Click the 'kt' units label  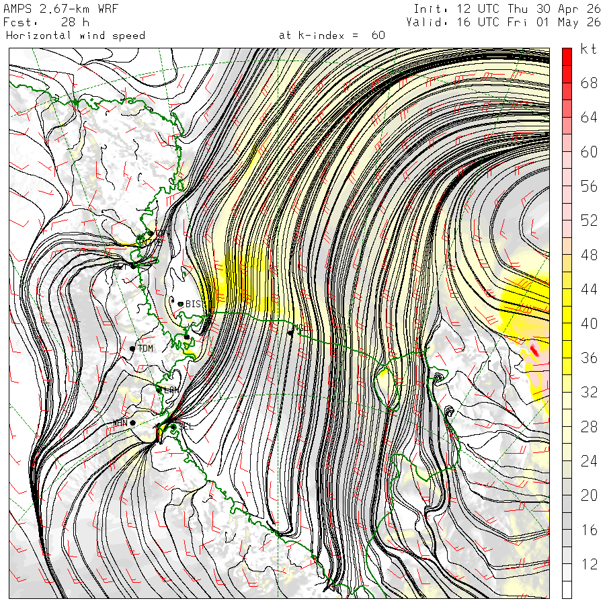(588, 49)
